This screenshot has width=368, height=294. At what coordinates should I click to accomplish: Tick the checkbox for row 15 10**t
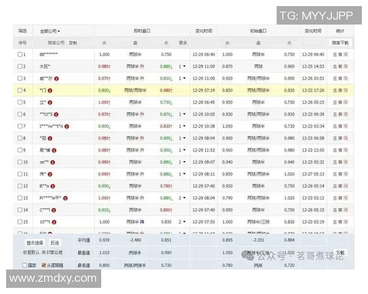coord(20,222)
